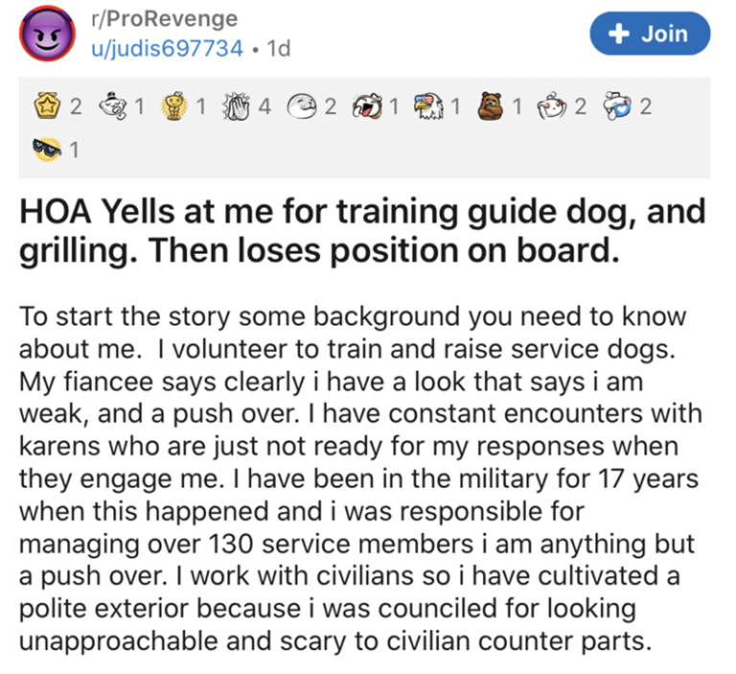
Task: Tap the bald eagle award icon
Action: coord(429,106)
